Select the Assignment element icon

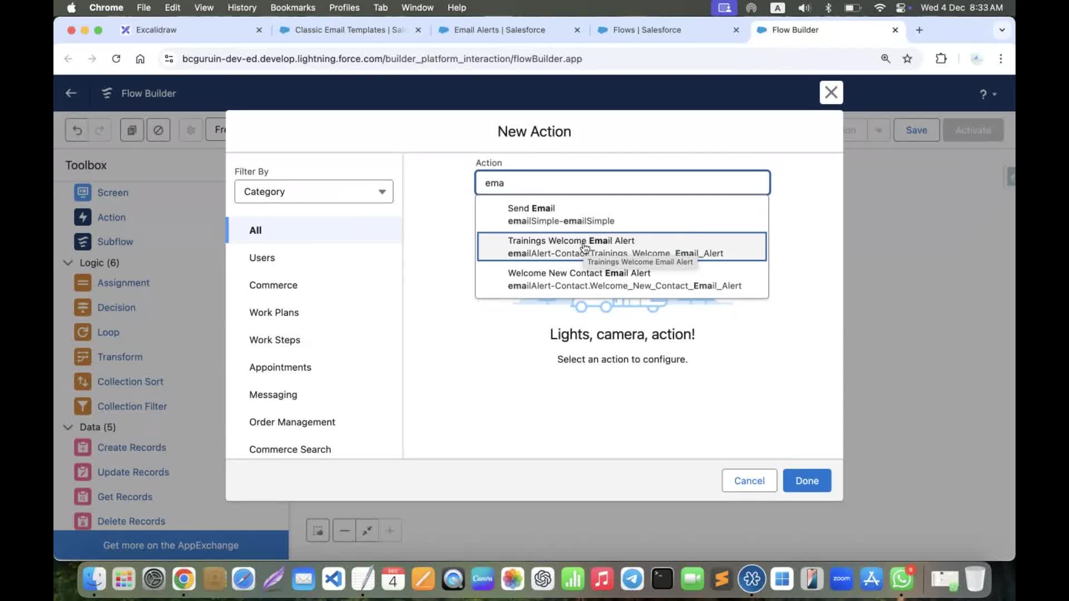pos(82,283)
